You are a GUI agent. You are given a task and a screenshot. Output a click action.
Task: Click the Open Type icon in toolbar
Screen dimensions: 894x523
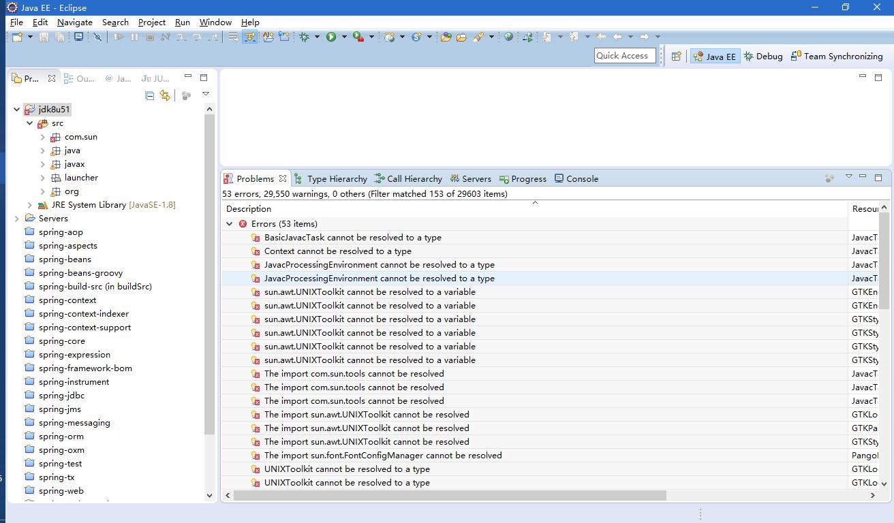click(x=446, y=37)
